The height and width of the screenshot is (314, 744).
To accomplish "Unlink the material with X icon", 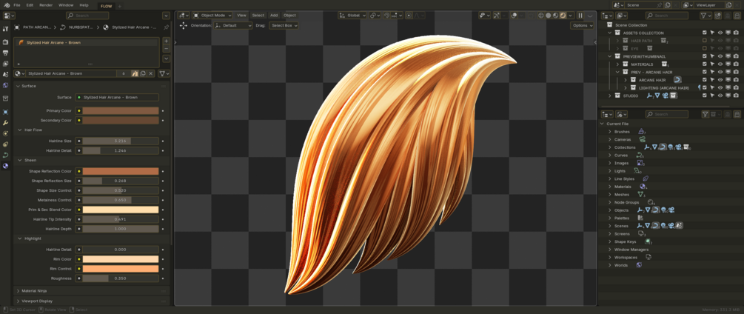I will pyautogui.click(x=150, y=73).
